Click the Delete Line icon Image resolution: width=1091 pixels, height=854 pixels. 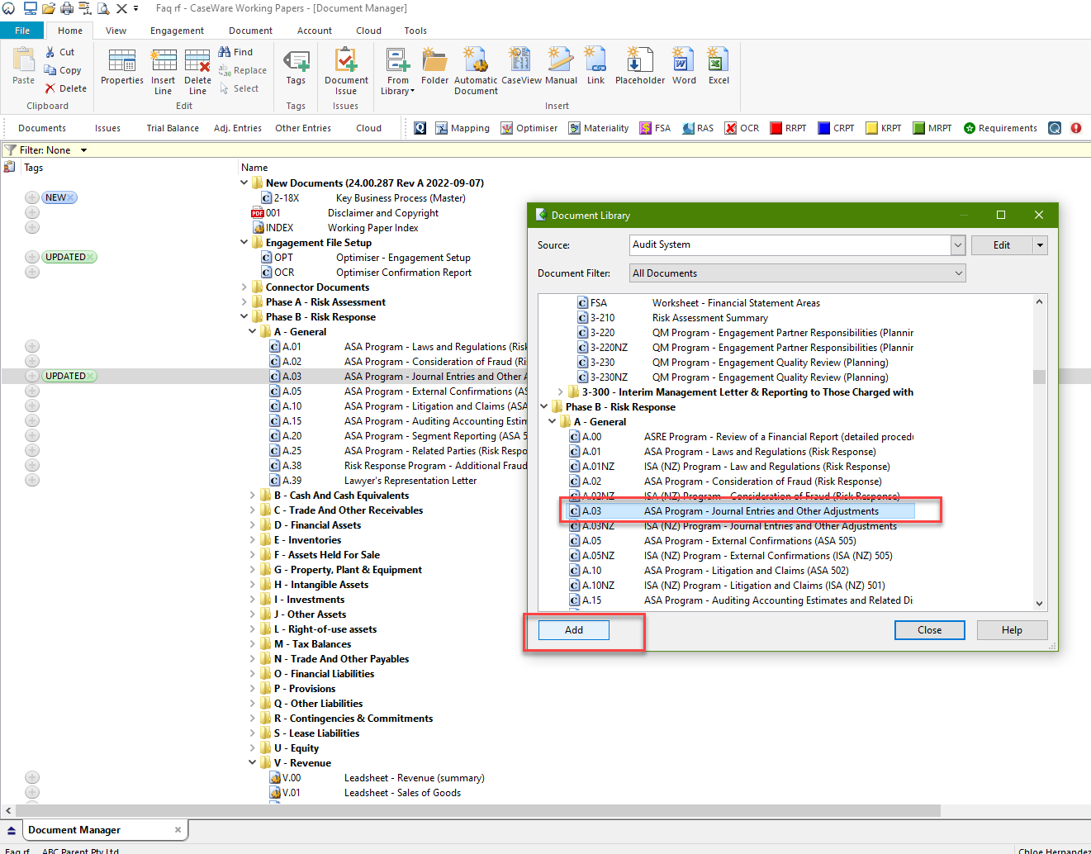pyautogui.click(x=197, y=71)
